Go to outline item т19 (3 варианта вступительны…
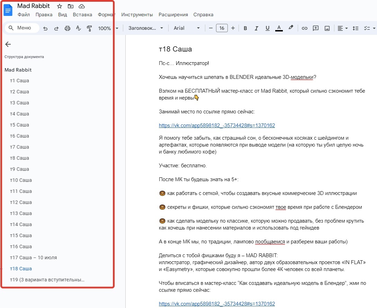 pos(47,280)
